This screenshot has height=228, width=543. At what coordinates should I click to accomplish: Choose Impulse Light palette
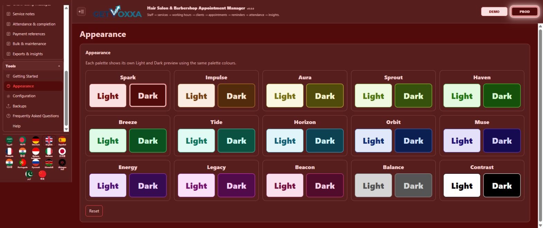196,96
